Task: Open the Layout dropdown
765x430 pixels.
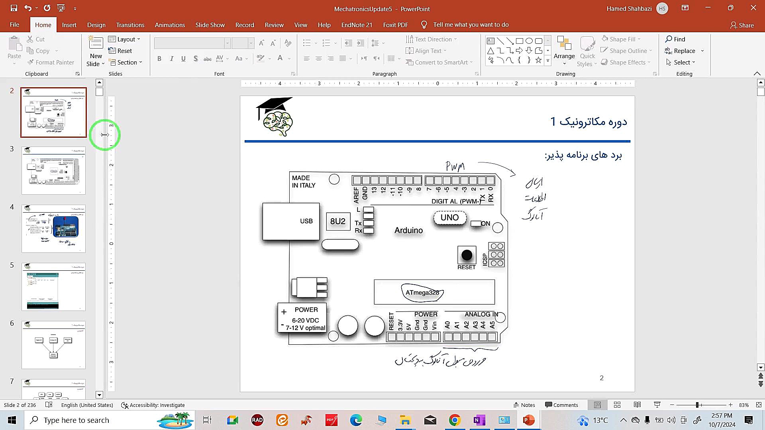Action: pyautogui.click(x=124, y=39)
